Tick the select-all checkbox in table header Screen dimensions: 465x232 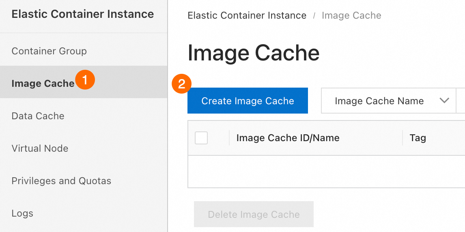tap(201, 138)
